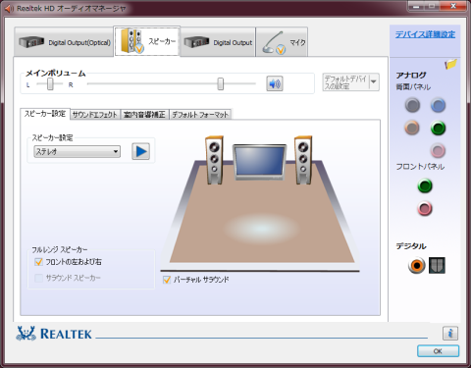
Task: Click the optical digital connector icon
Action: click(437, 265)
